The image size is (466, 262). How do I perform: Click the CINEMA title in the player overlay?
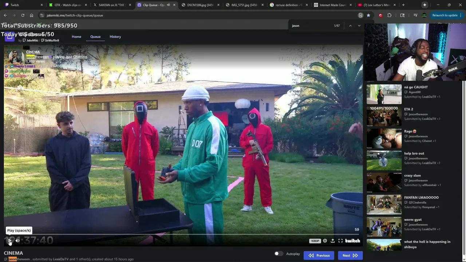click(33, 52)
